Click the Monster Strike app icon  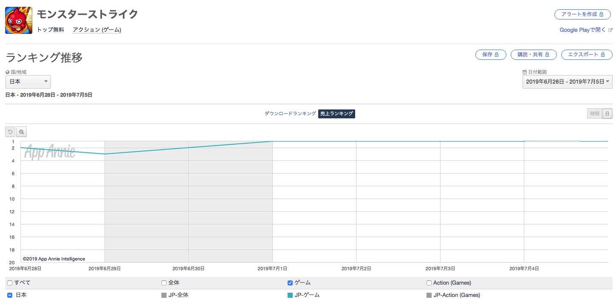(19, 20)
